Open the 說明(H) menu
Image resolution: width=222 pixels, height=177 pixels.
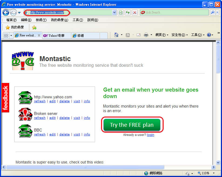point(93,20)
